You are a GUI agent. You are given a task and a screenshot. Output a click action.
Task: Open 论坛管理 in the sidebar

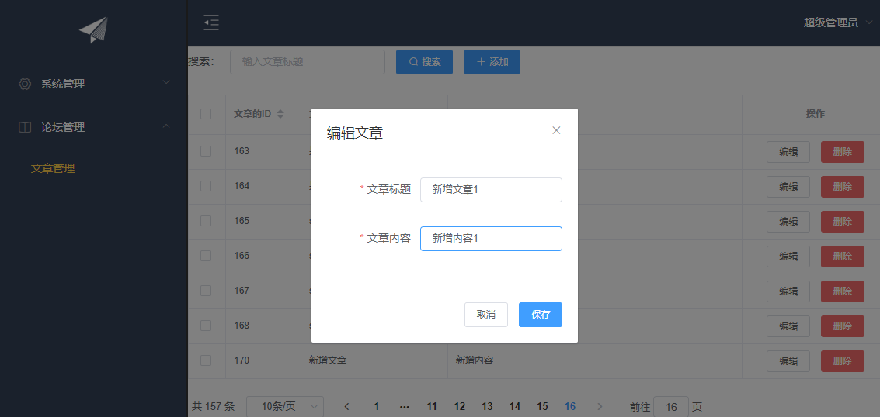click(93, 128)
